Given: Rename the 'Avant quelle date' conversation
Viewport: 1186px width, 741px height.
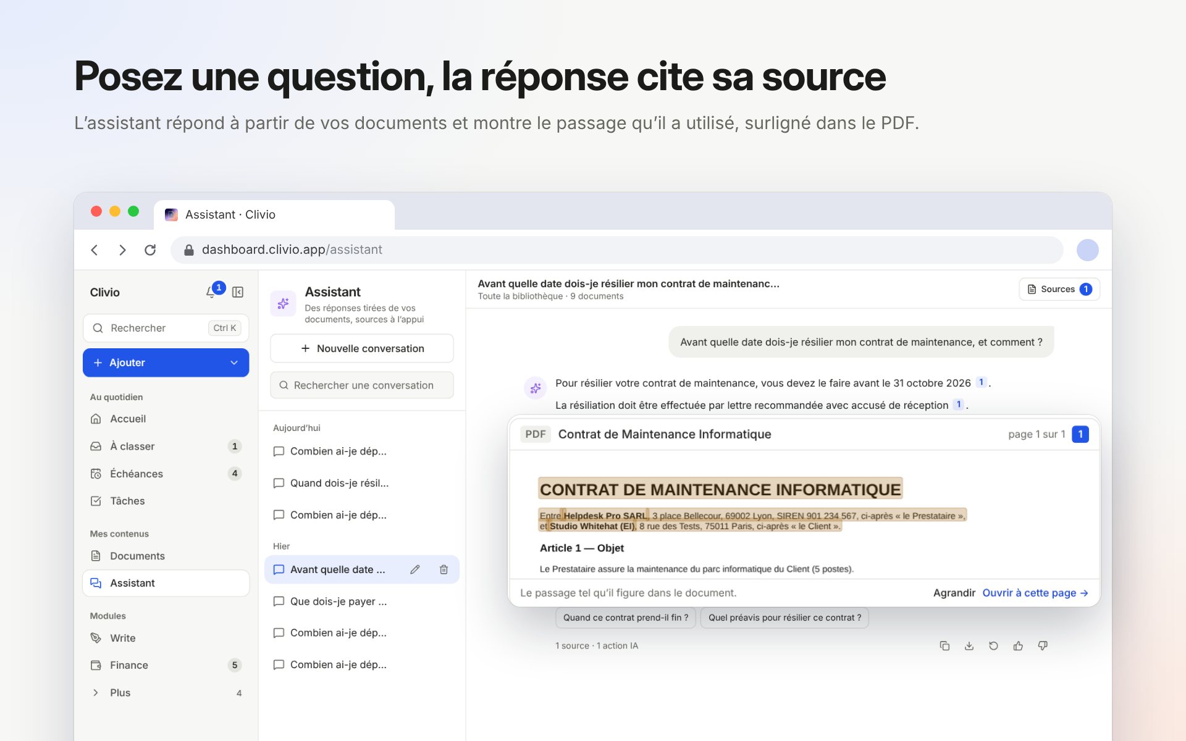Looking at the screenshot, I should (x=415, y=569).
